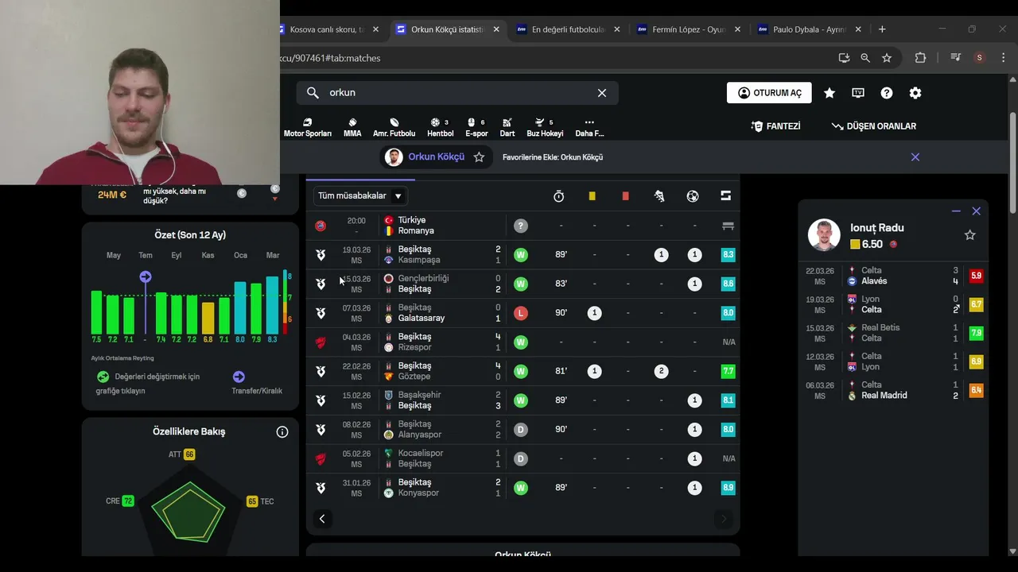Click the goals ball column icon
1018x572 pixels.
point(693,196)
